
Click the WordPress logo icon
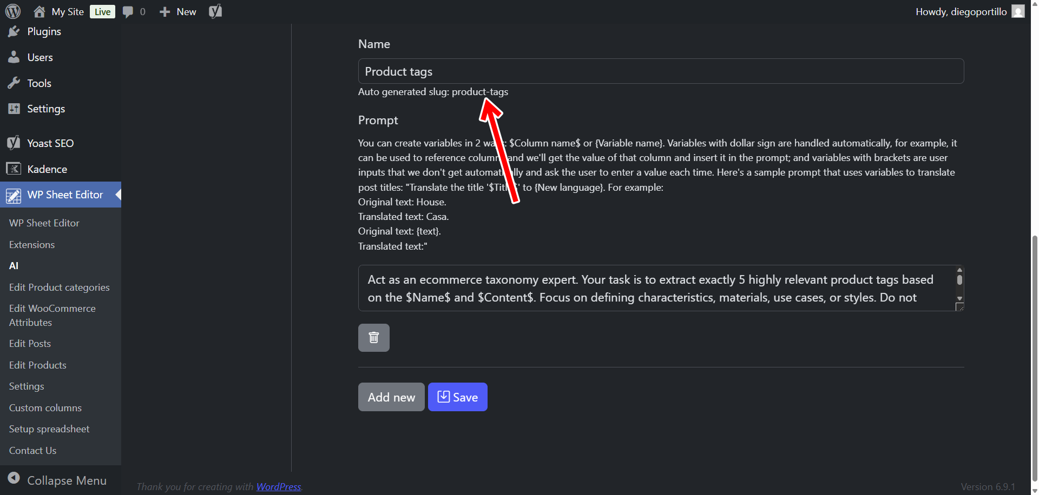13,11
